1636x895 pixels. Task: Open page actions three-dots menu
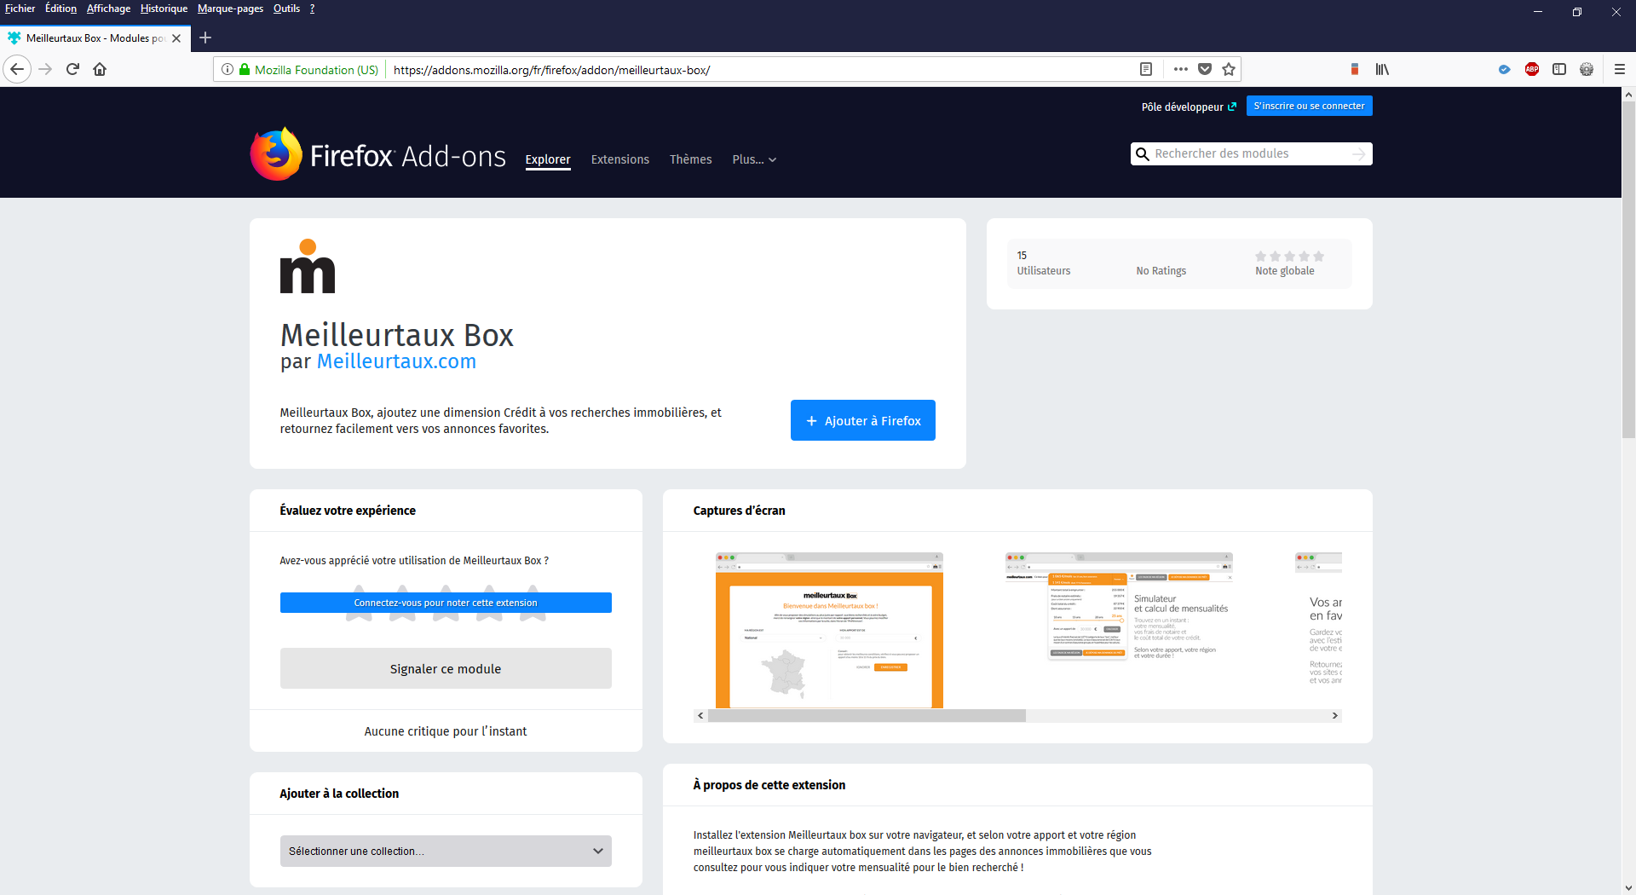pyautogui.click(x=1180, y=69)
